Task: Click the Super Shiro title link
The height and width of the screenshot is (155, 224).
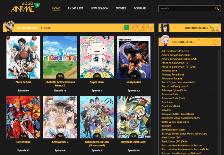Action: click(97, 82)
